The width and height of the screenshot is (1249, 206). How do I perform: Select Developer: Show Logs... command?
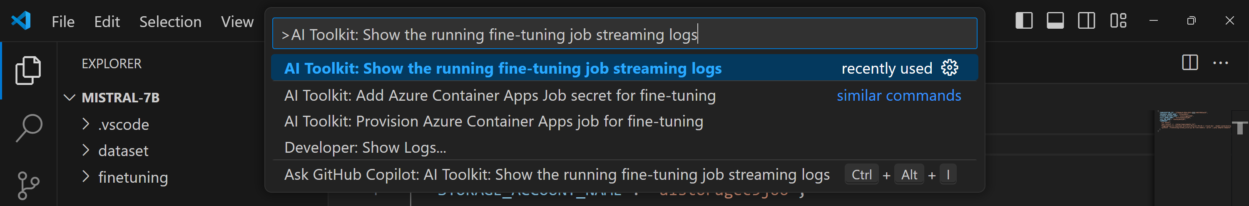[x=365, y=147]
